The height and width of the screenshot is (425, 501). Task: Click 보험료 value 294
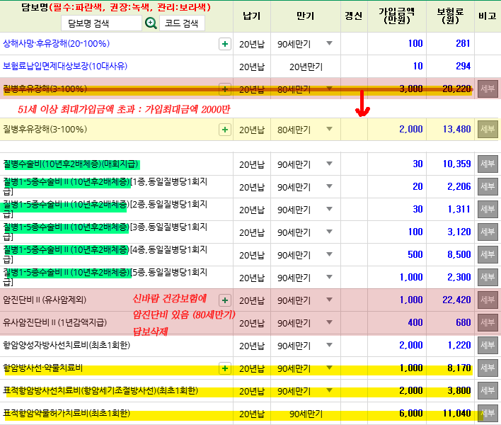point(463,66)
